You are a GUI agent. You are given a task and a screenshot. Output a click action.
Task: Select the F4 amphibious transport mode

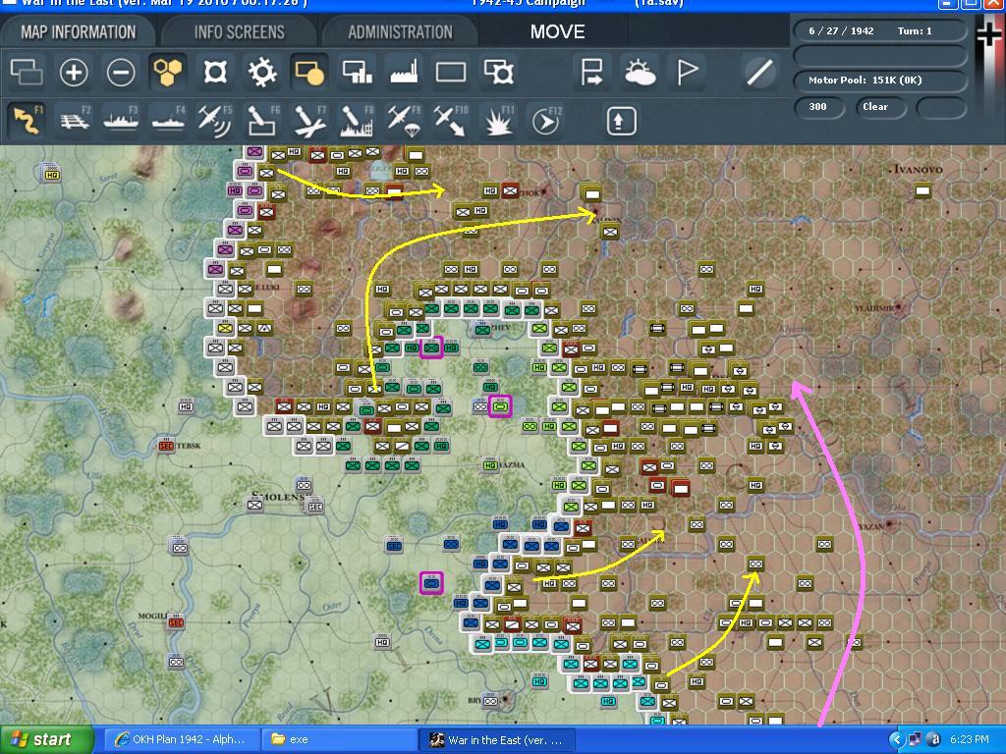168,121
